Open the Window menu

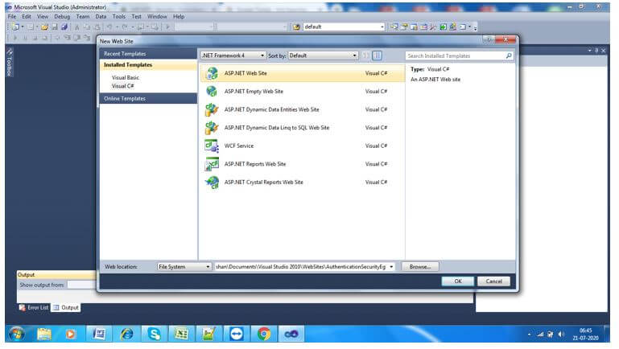click(x=157, y=17)
